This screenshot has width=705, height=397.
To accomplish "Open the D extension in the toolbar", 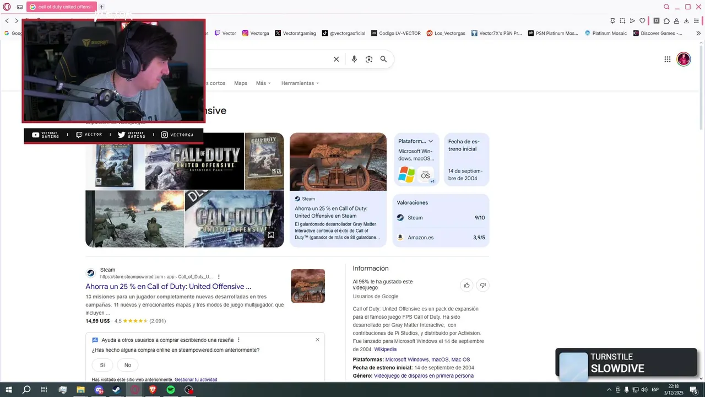I will point(657,21).
